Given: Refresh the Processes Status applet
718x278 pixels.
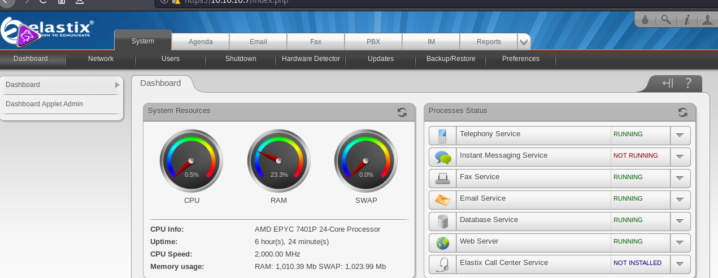Looking at the screenshot, I should [683, 112].
